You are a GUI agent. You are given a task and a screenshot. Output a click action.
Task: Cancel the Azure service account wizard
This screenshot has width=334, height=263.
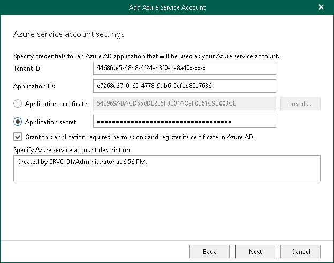tap(300, 251)
